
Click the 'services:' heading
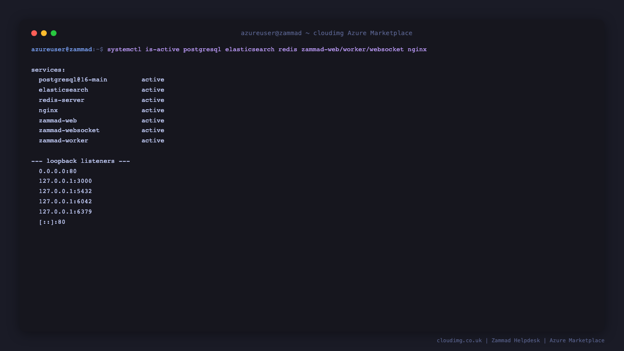click(48, 70)
